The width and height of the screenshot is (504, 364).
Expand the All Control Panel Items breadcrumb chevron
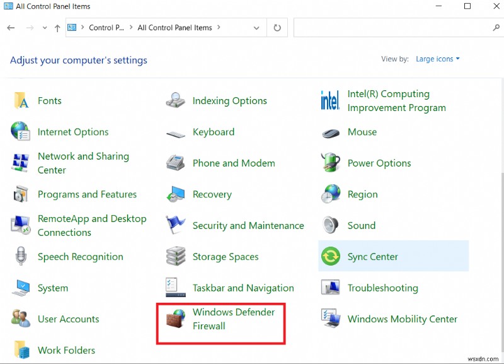pos(219,28)
